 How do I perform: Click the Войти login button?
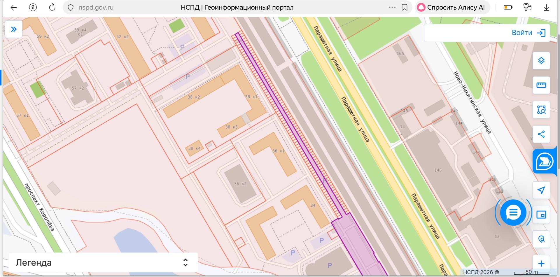(x=528, y=33)
